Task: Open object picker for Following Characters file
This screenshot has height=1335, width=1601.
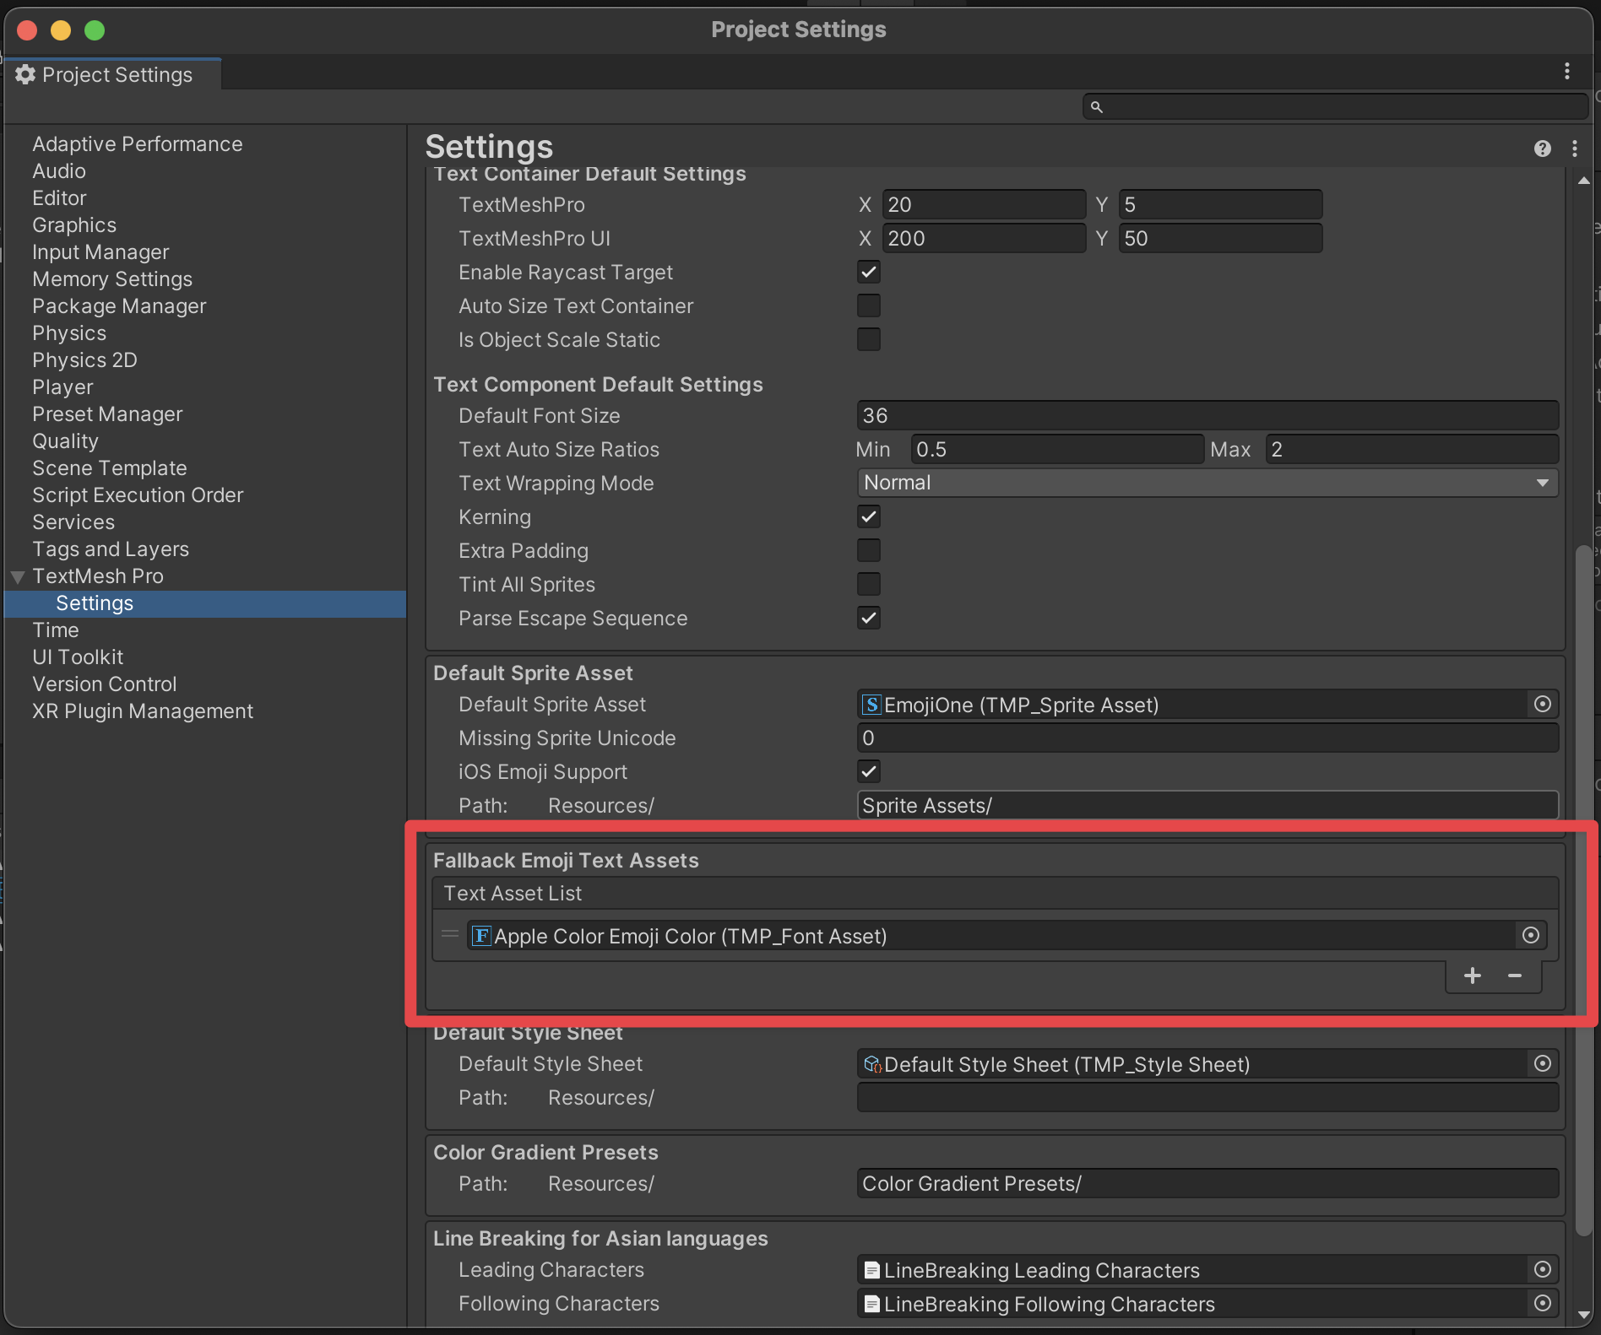Action: pyautogui.click(x=1542, y=1303)
